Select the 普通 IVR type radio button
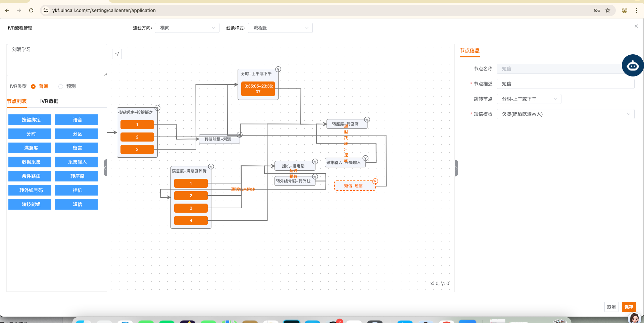644x323 pixels. point(33,87)
